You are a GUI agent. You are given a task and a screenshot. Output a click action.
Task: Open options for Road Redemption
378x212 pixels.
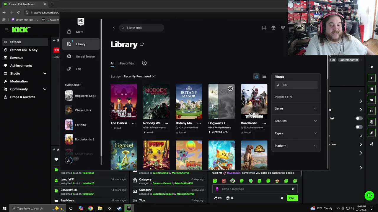tap(264, 123)
